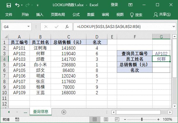Select column C header
178x123 pixels.
69,37
